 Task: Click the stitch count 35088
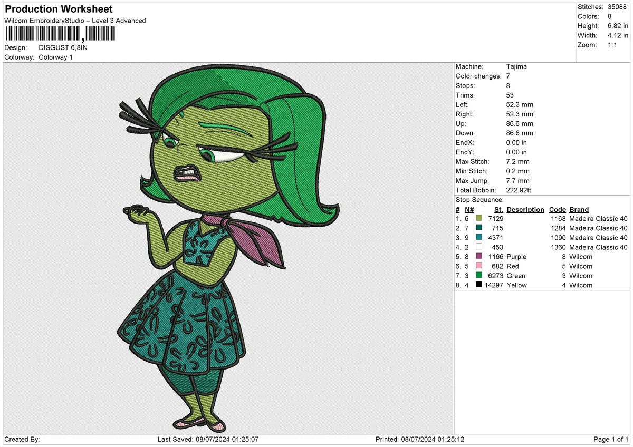click(617, 7)
